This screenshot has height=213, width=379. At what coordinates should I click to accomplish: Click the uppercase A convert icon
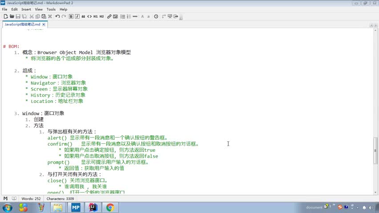tap(142, 16)
